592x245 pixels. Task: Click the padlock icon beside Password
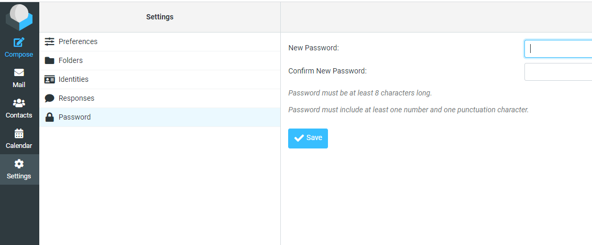click(x=50, y=117)
